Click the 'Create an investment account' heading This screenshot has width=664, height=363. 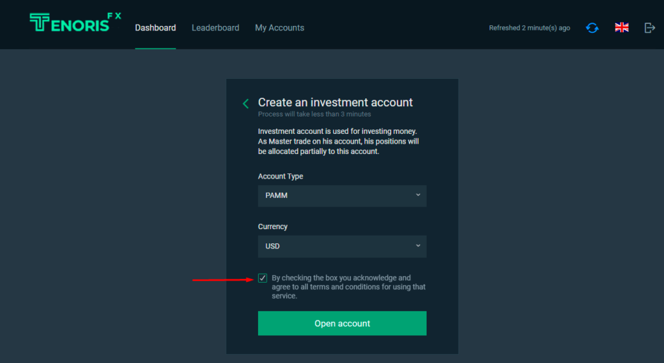(335, 102)
